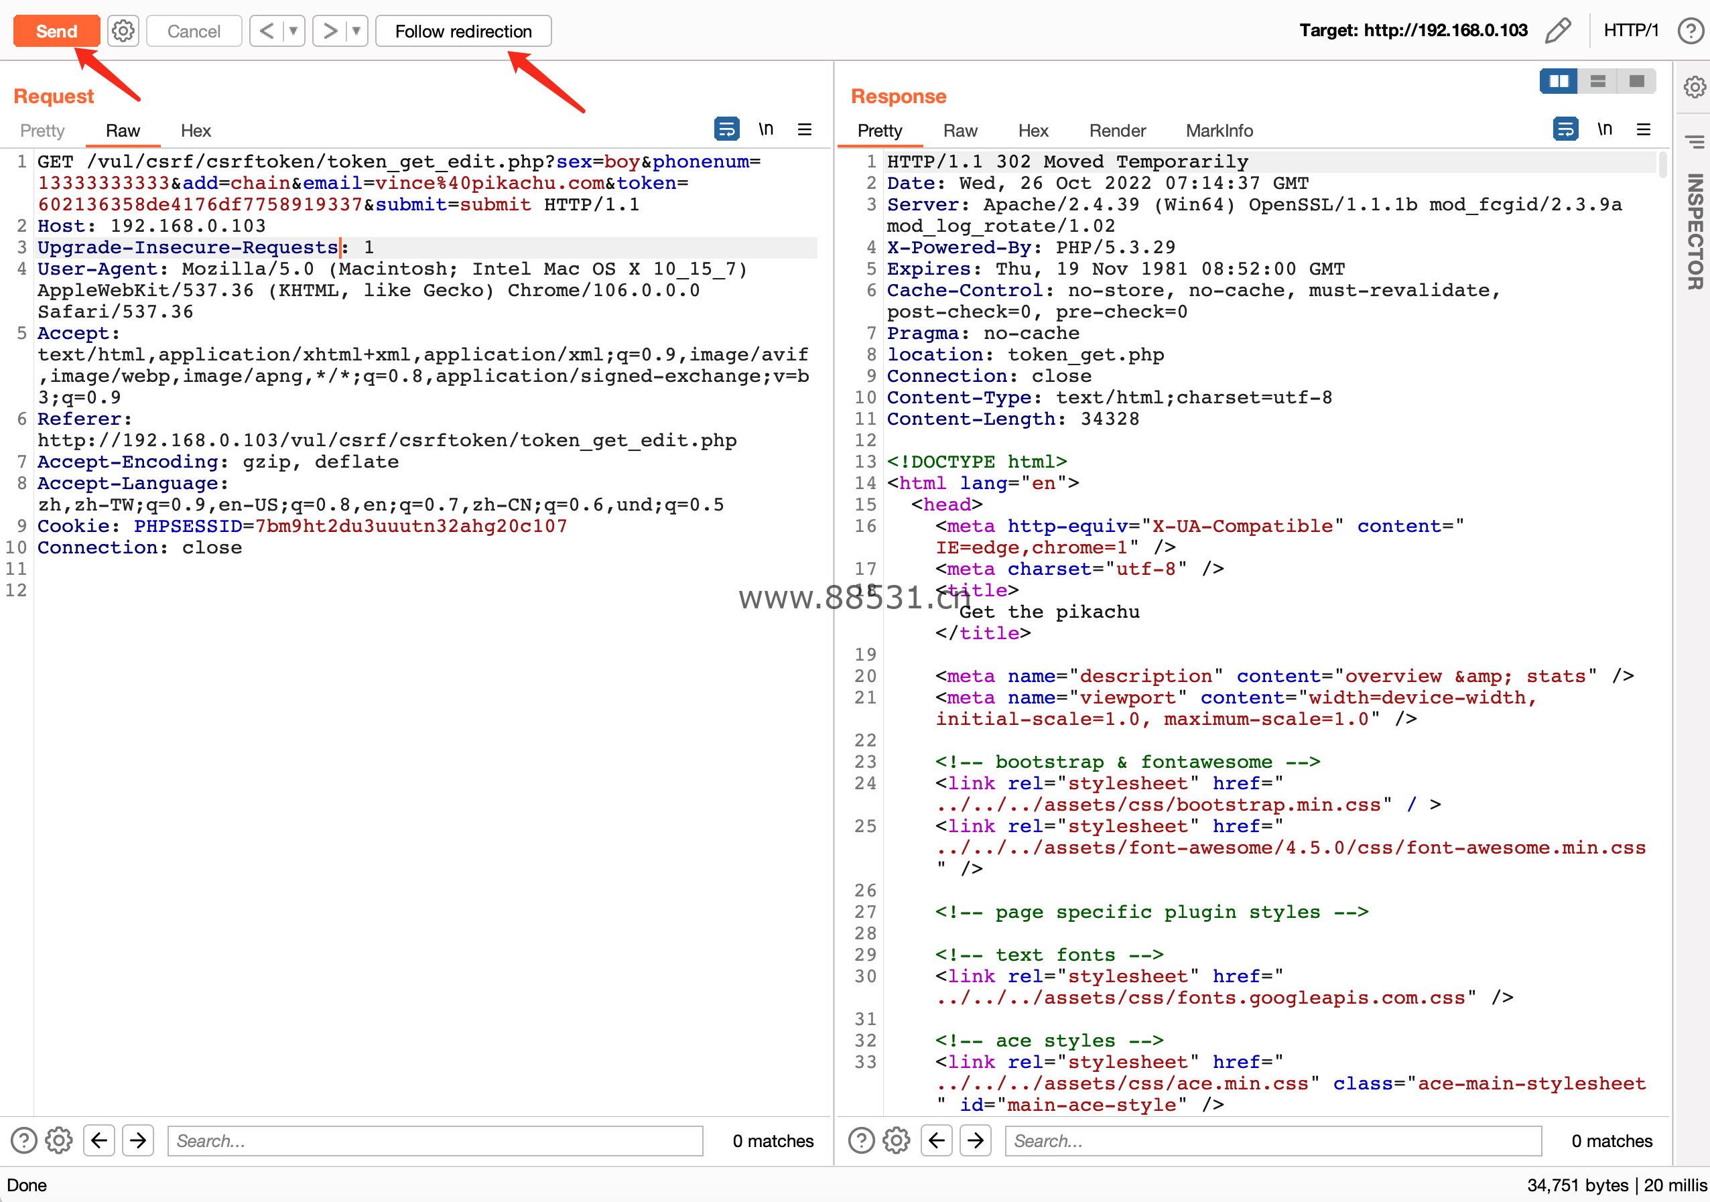Open response search settings gear
The height and width of the screenshot is (1202, 1710).
[x=897, y=1140]
